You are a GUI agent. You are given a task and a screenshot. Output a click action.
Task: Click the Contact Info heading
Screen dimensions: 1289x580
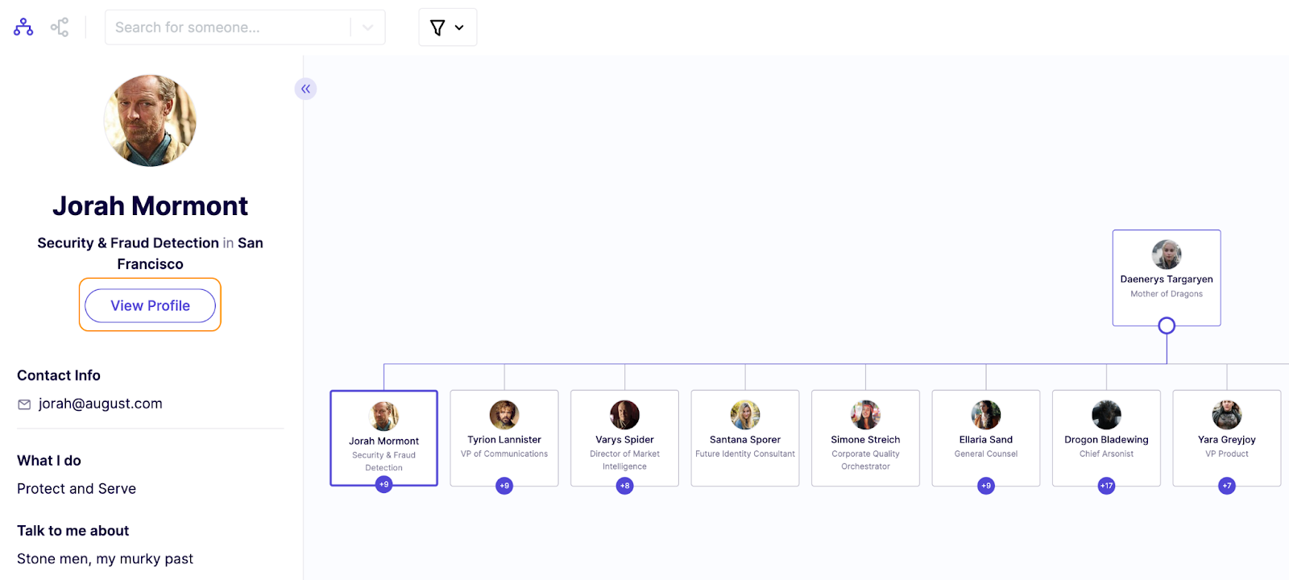click(x=59, y=375)
